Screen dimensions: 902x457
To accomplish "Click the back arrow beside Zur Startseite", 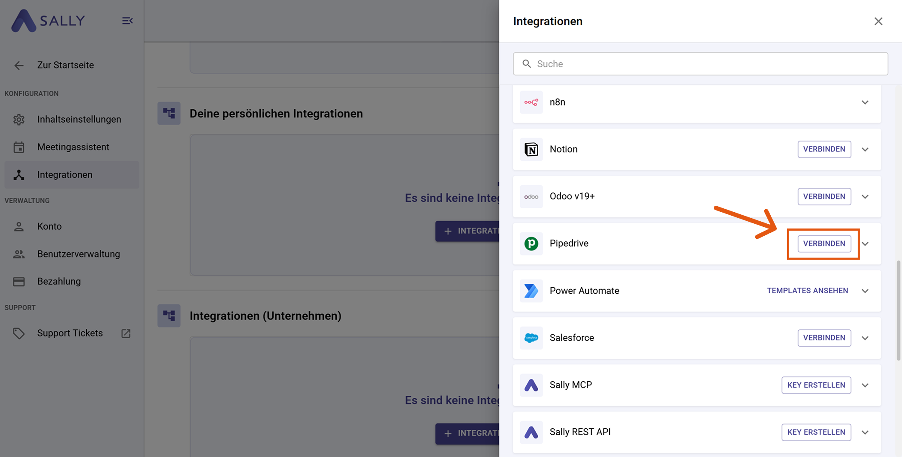I will point(19,65).
